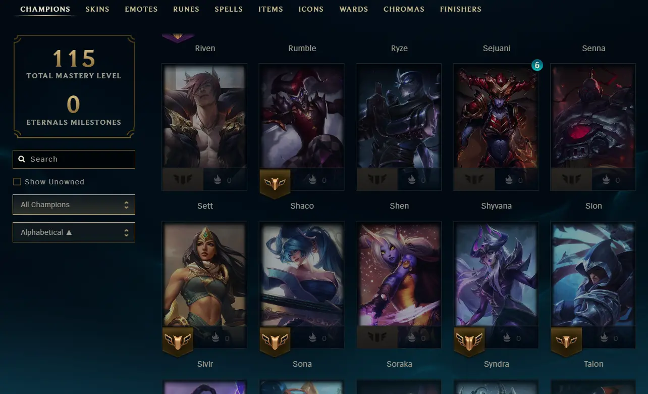Select the Soraka champion portrait
The height and width of the screenshot is (394, 648).
(399, 285)
